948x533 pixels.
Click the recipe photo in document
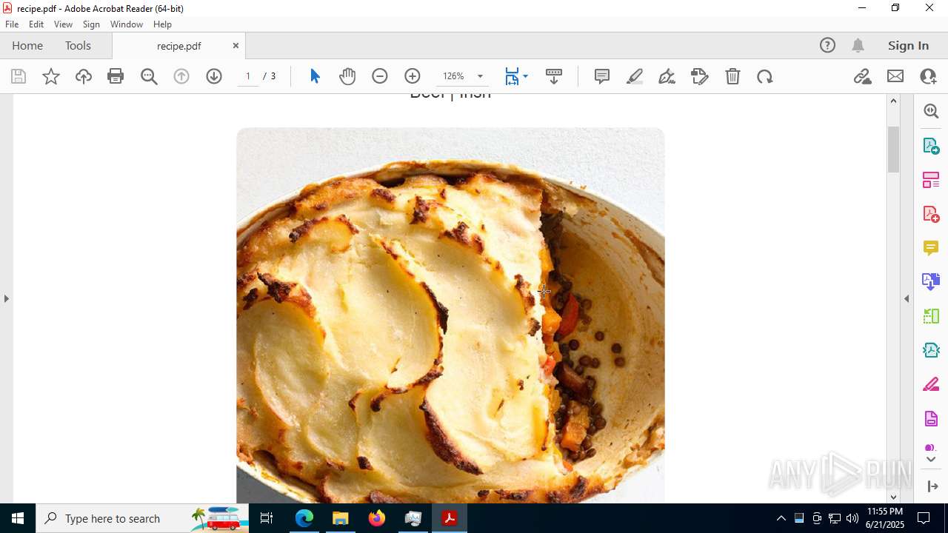pos(450,315)
